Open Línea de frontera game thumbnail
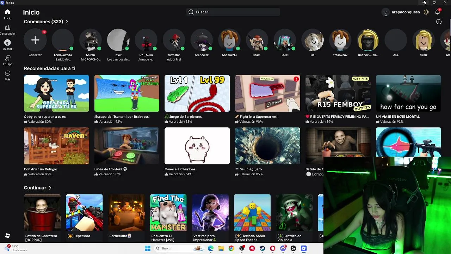 pos(127,146)
